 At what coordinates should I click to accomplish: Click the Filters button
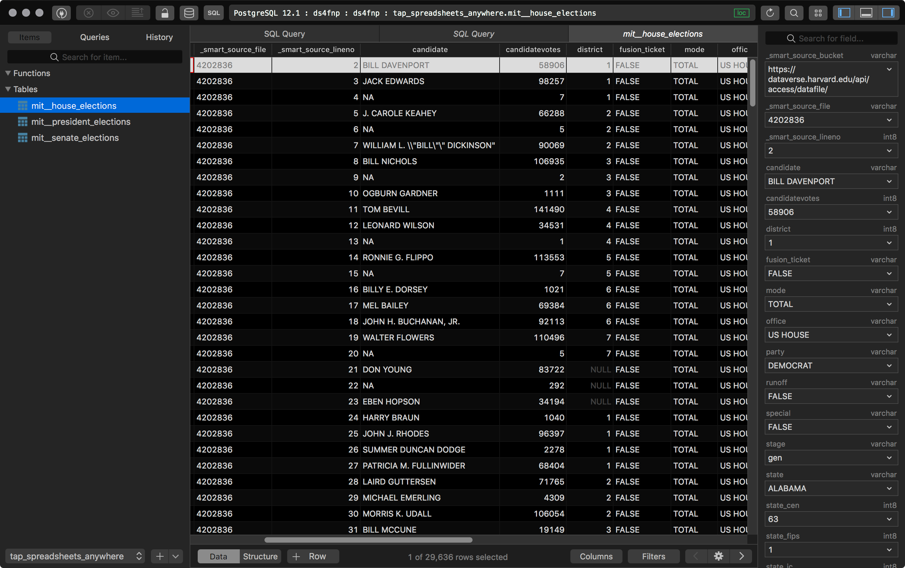[653, 556]
